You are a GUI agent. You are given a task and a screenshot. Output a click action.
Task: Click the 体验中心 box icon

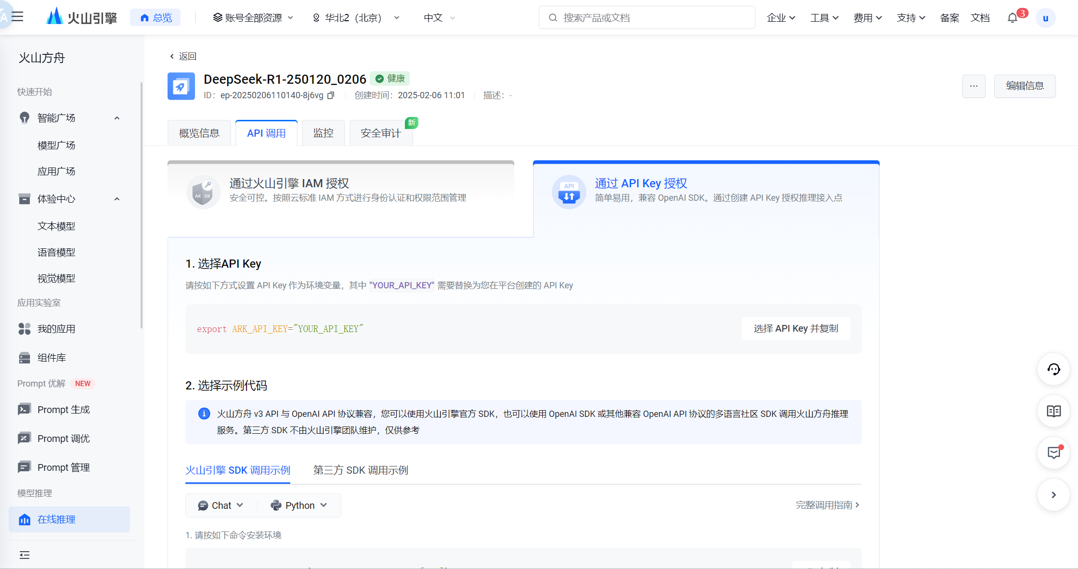point(25,199)
